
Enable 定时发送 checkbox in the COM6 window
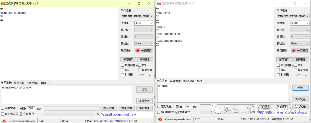point(3,108)
